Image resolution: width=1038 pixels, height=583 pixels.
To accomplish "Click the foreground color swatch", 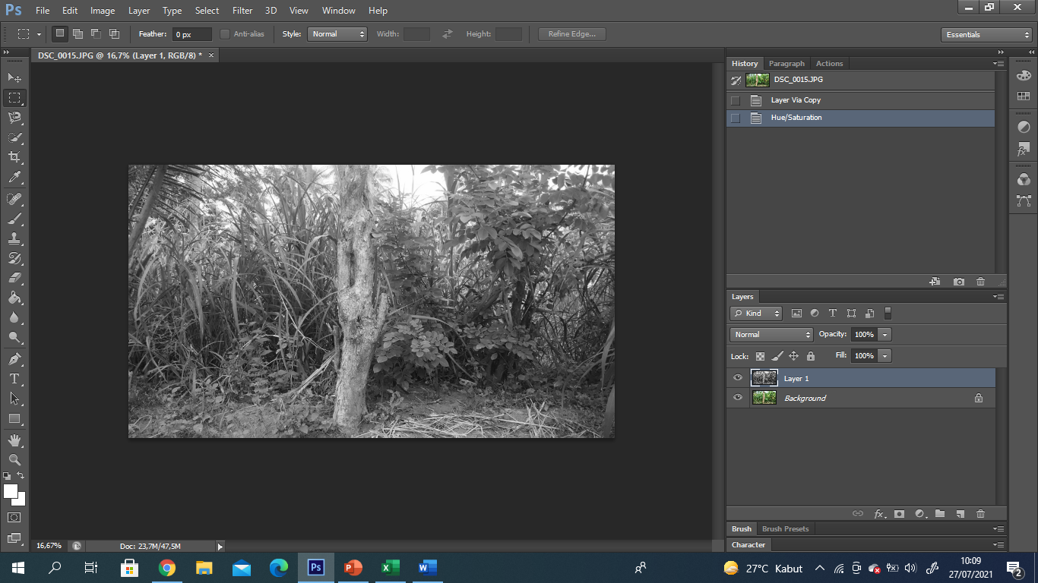I will tap(11, 491).
